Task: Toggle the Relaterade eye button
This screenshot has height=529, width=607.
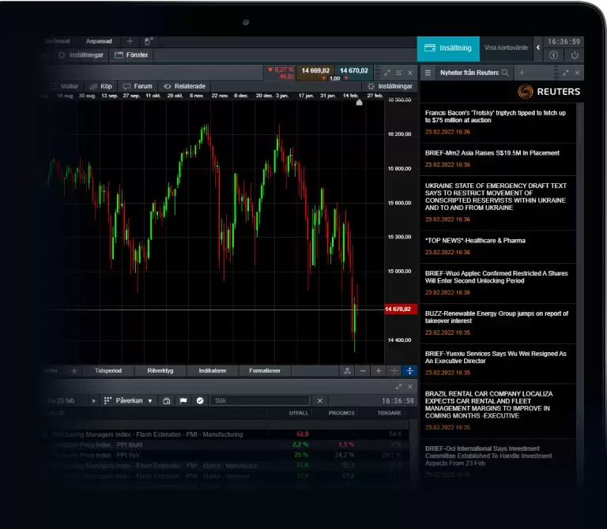Action: pos(185,86)
